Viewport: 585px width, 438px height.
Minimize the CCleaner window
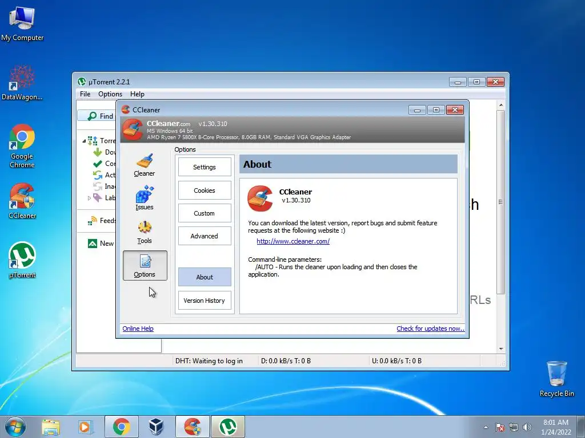(x=417, y=110)
